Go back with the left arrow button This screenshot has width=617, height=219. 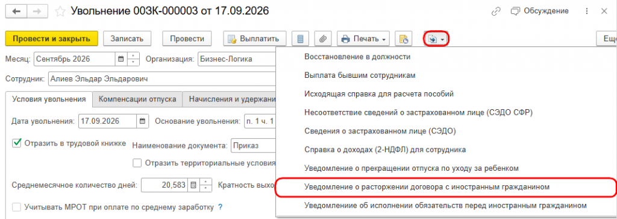pos(16,11)
